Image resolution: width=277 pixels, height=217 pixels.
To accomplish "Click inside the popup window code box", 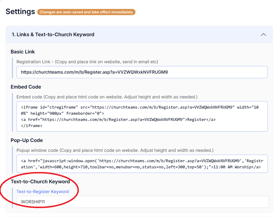I will tap(142, 164).
